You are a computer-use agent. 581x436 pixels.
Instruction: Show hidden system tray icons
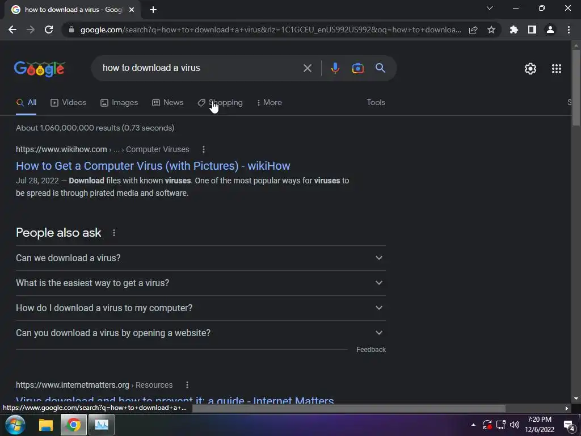[x=473, y=425]
